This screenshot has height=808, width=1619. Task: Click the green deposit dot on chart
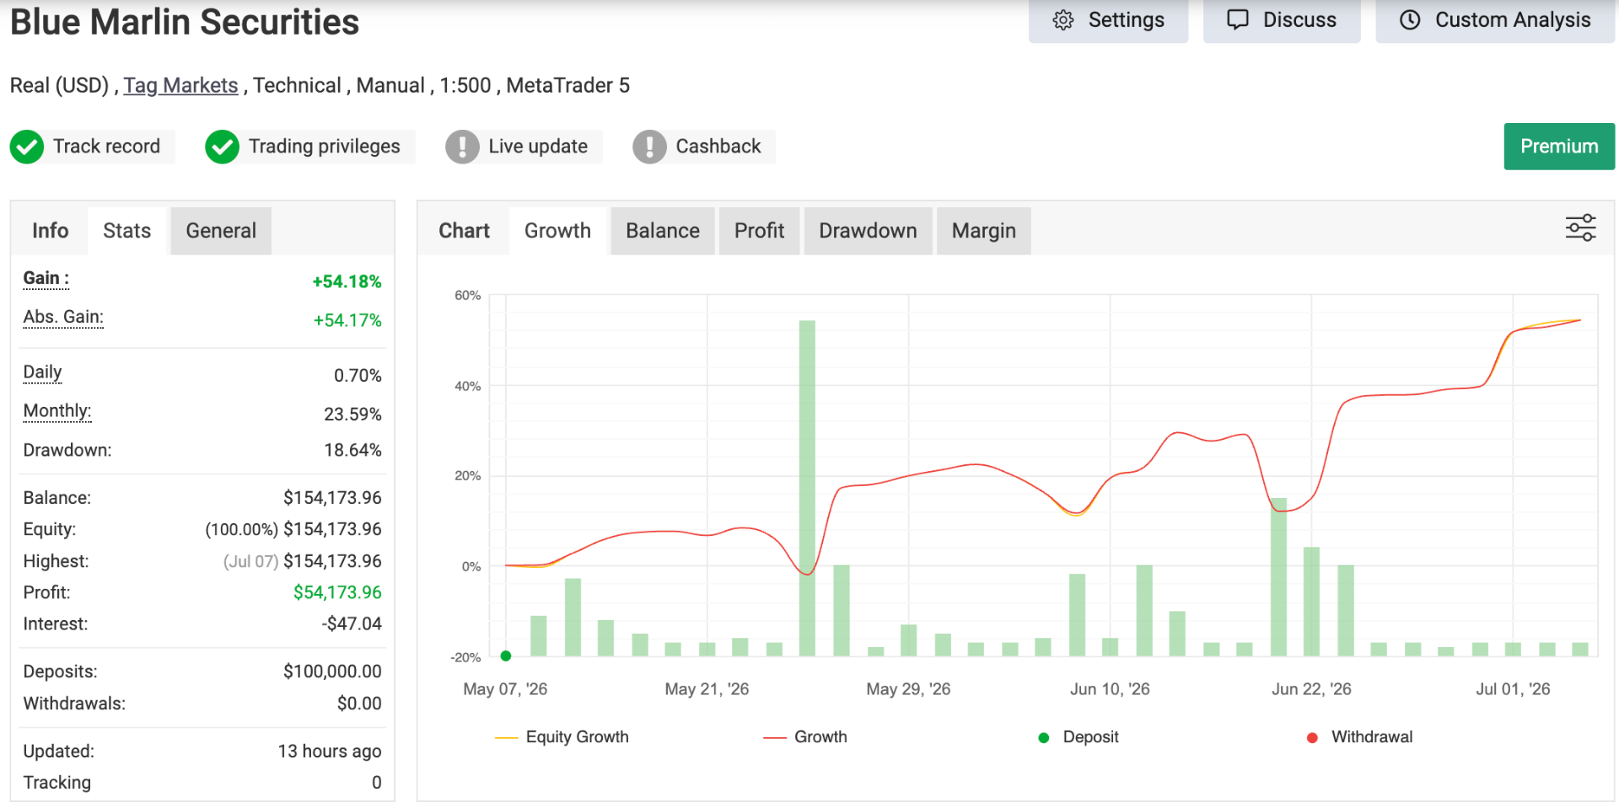pyautogui.click(x=506, y=655)
